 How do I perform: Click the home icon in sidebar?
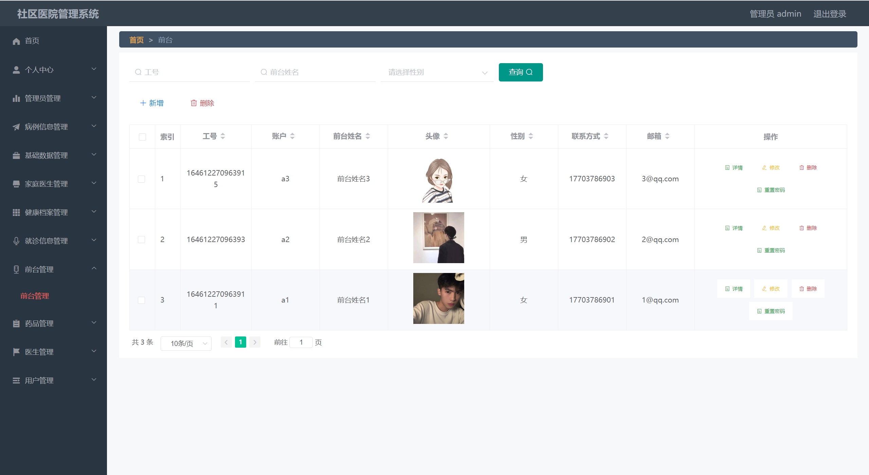click(16, 41)
